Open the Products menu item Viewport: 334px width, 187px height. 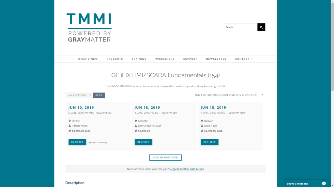coord(115,59)
